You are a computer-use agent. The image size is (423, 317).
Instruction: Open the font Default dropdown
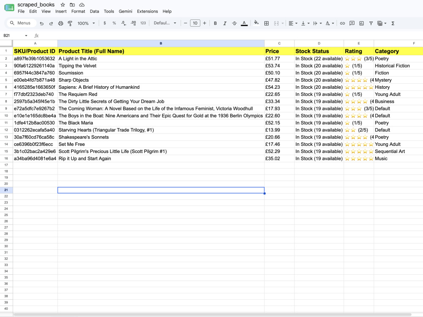pos(165,23)
